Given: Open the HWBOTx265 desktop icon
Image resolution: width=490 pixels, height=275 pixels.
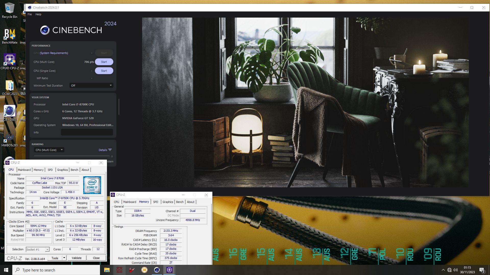Looking at the screenshot, I should (x=10, y=139).
